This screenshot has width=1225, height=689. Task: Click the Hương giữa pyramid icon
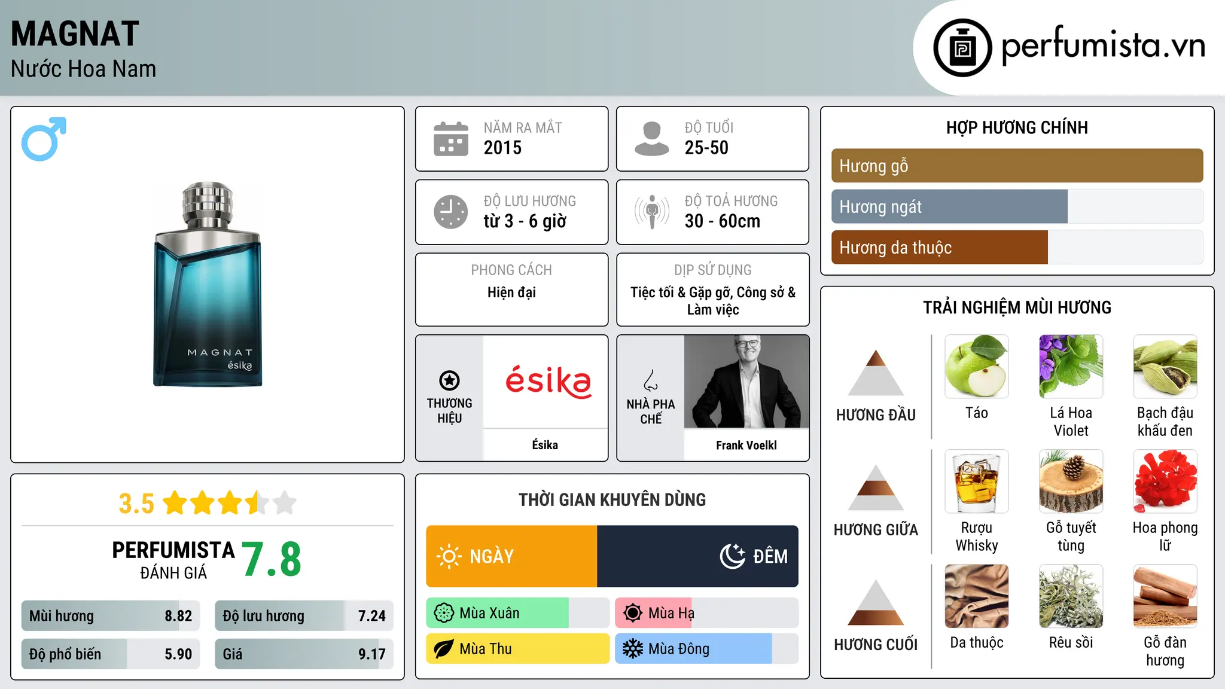(876, 487)
